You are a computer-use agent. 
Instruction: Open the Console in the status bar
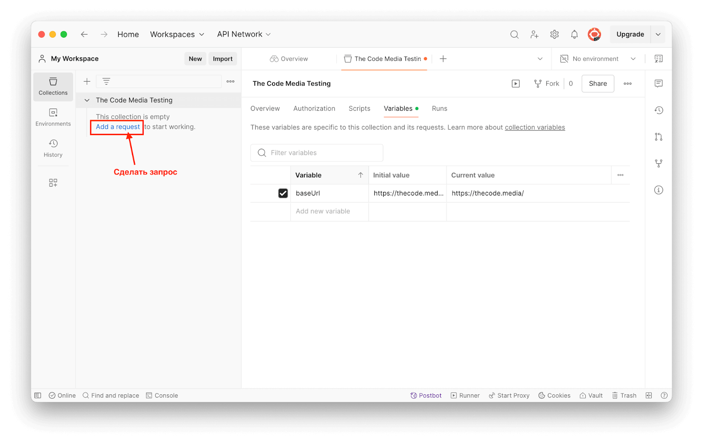[x=162, y=396]
